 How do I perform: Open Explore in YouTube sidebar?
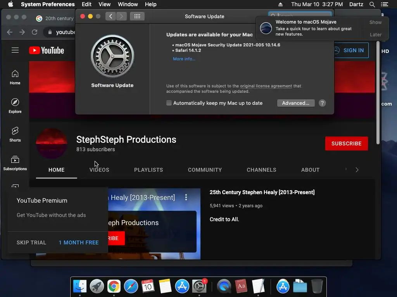[15, 106]
